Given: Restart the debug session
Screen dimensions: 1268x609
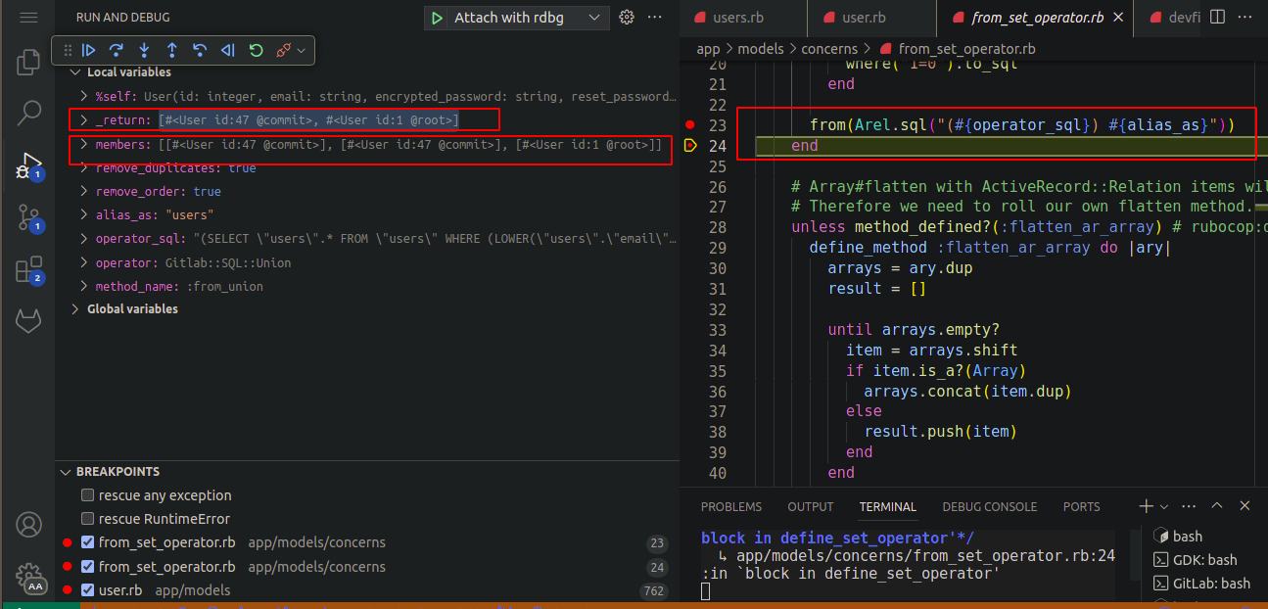Looking at the screenshot, I should click(256, 50).
